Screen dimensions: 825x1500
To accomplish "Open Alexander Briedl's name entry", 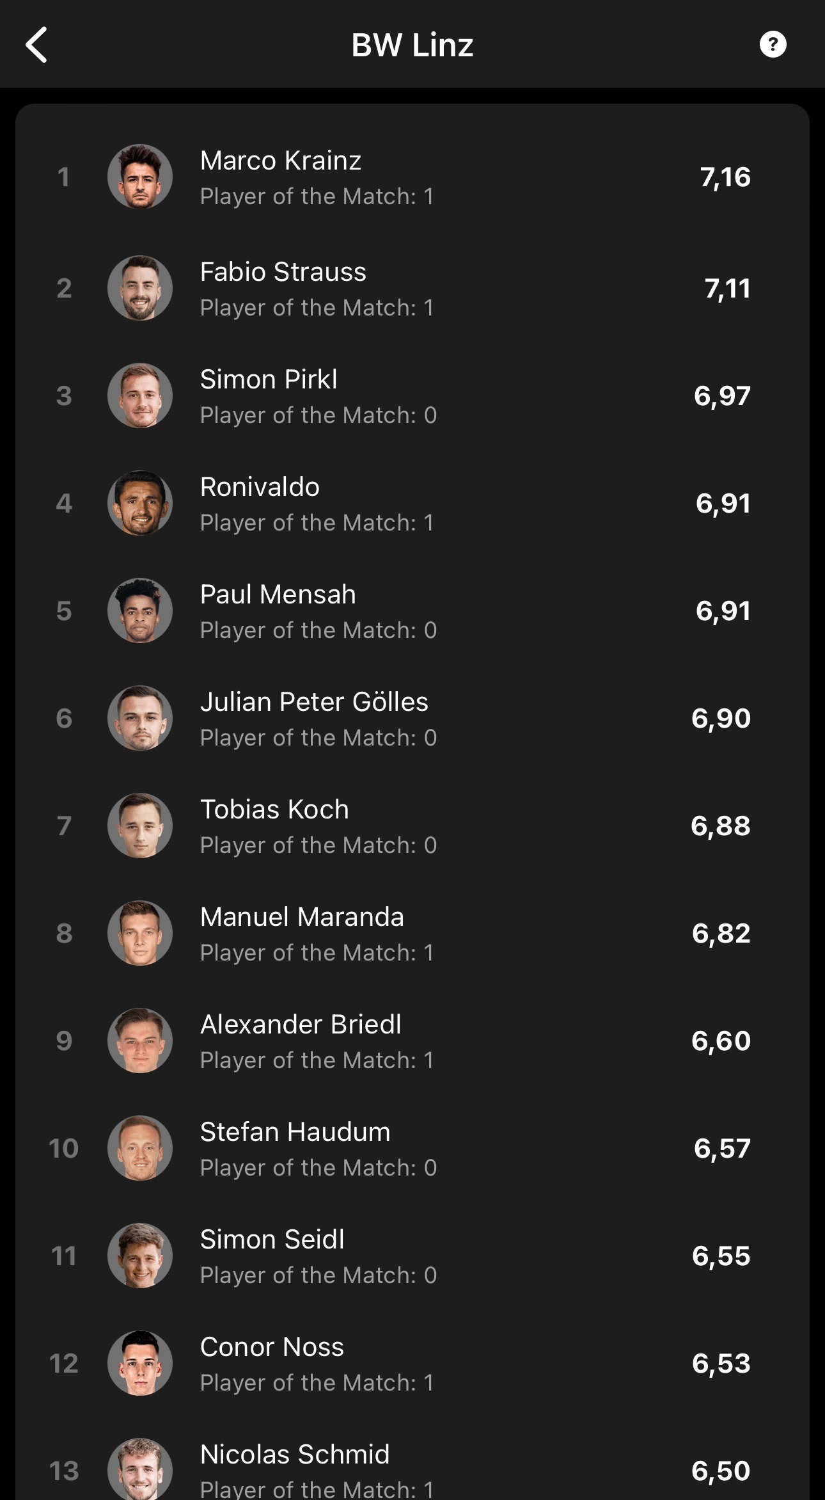I will click(x=301, y=1025).
